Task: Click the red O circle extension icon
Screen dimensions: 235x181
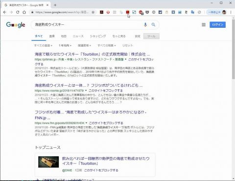Action: (108, 12)
